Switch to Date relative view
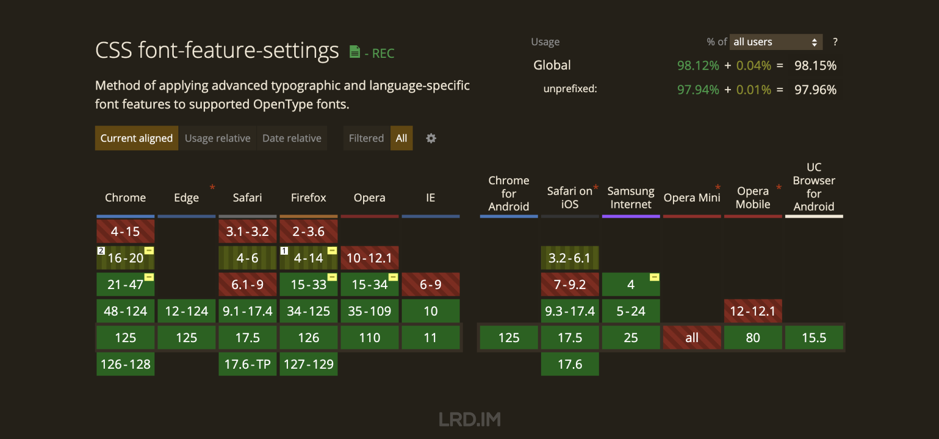Viewport: 939px width, 439px height. [x=292, y=138]
